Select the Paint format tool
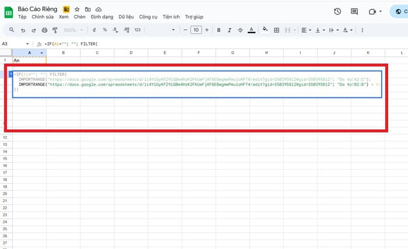Screen dimensions: 408x249 tap(55, 30)
